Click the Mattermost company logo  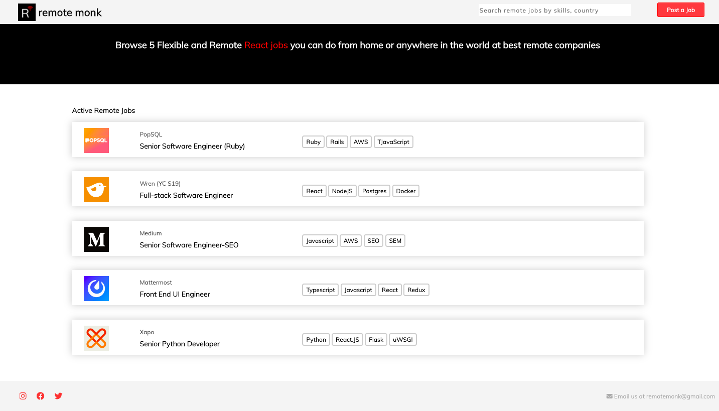(96, 289)
